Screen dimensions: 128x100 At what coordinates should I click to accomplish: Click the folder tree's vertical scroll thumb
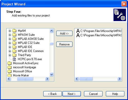tap(52, 44)
